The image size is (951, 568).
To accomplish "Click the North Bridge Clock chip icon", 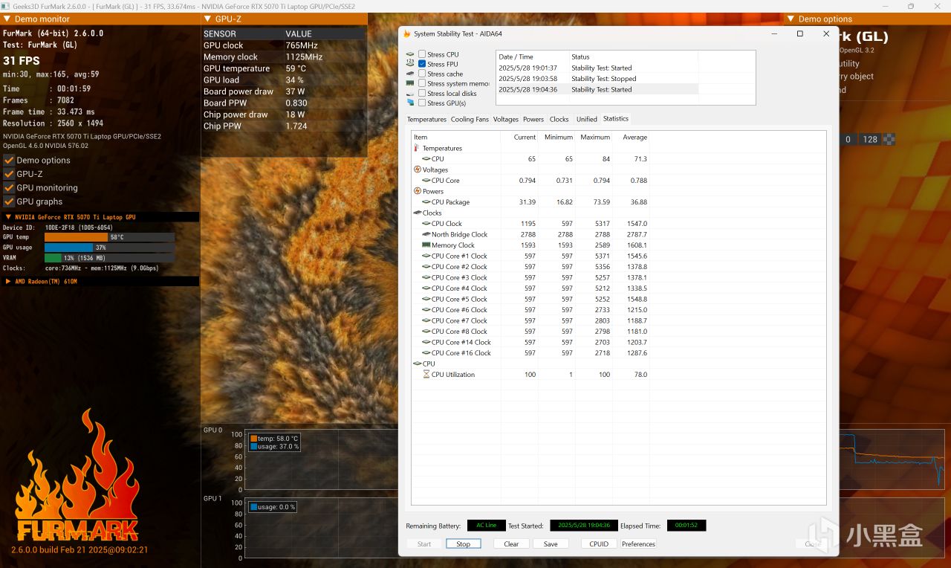I will tap(426, 234).
